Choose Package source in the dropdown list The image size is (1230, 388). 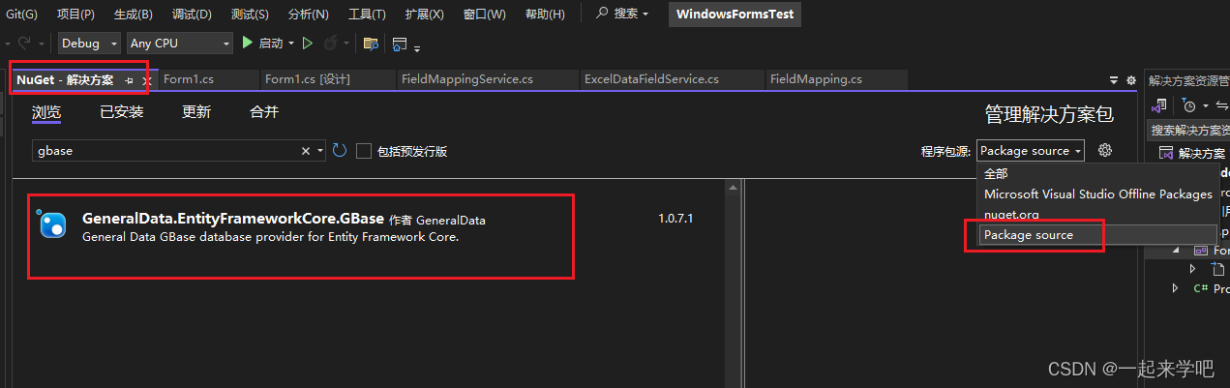click(1096, 235)
